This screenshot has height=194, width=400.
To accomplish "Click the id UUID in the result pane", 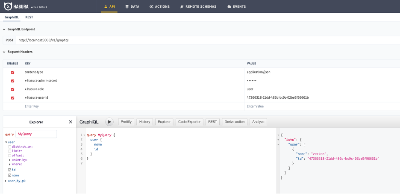I will pos(343,159).
